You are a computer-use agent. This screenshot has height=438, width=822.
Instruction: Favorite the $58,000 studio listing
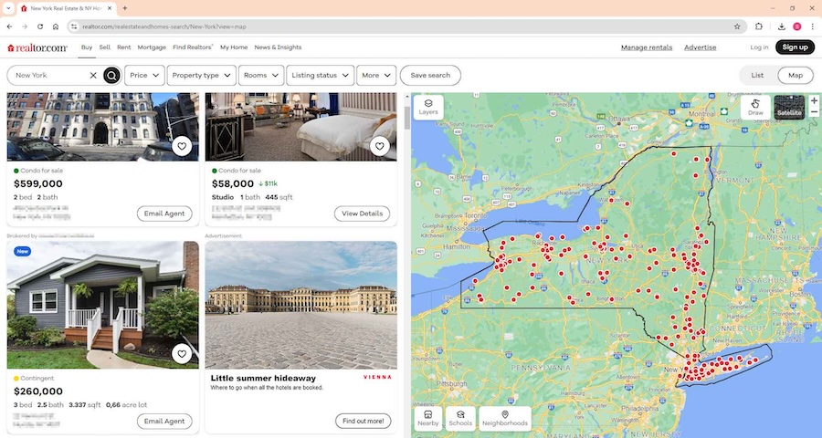point(380,146)
